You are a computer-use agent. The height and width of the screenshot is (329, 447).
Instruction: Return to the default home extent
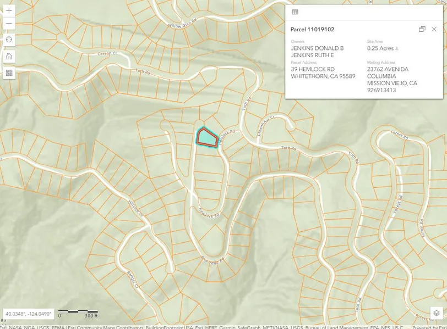tap(9, 56)
